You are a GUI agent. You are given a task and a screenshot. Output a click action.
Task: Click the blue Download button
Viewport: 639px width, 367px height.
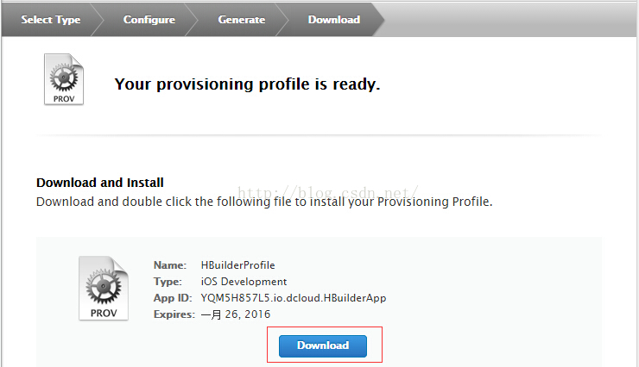(323, 345)
